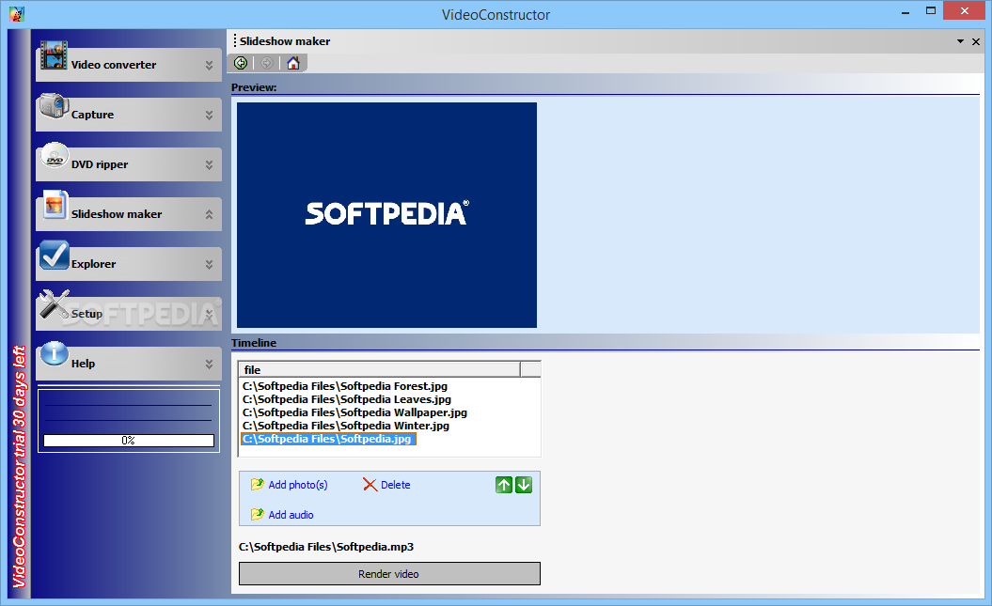
Task: Click the Capture camcorder icon
Action: click(54, 105)
